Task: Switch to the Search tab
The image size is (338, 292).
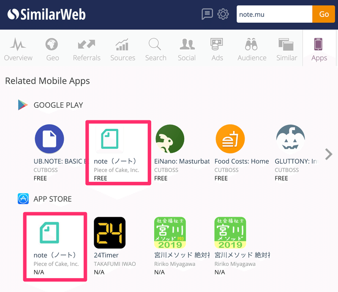Action: tap(155, 49)
